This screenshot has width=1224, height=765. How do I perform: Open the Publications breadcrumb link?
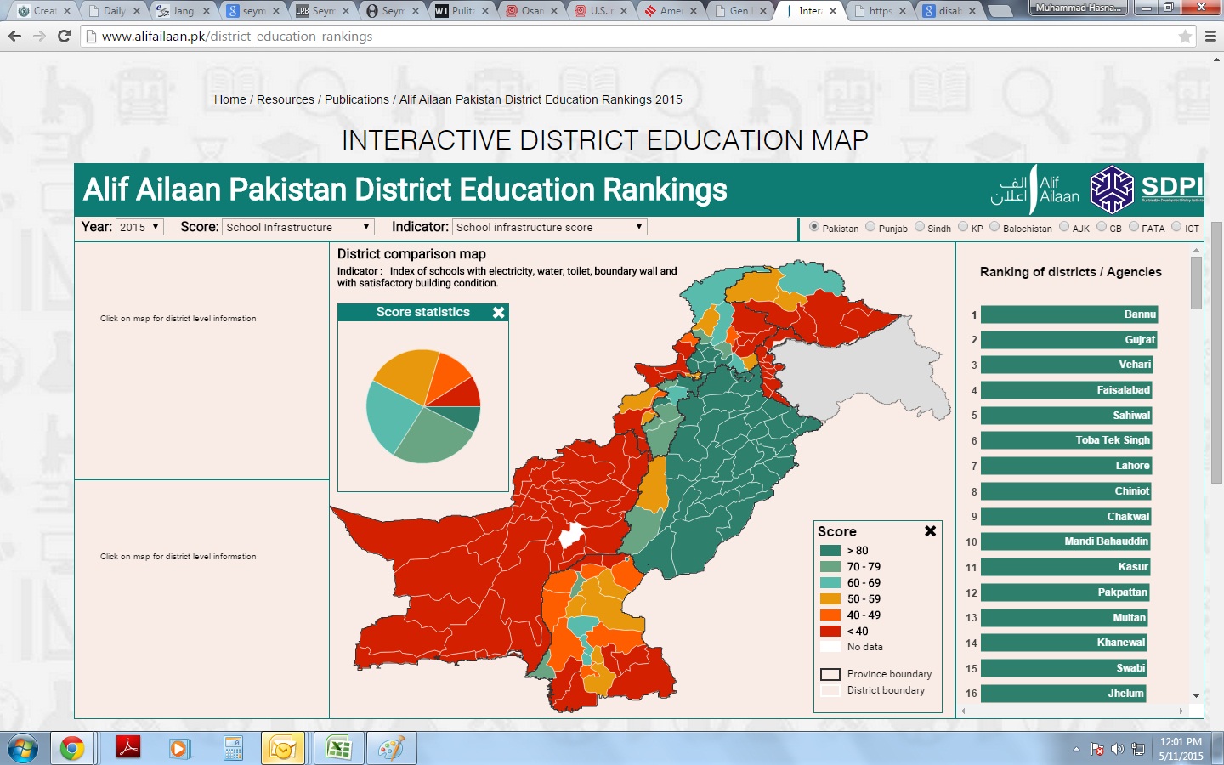click(357, 99)
